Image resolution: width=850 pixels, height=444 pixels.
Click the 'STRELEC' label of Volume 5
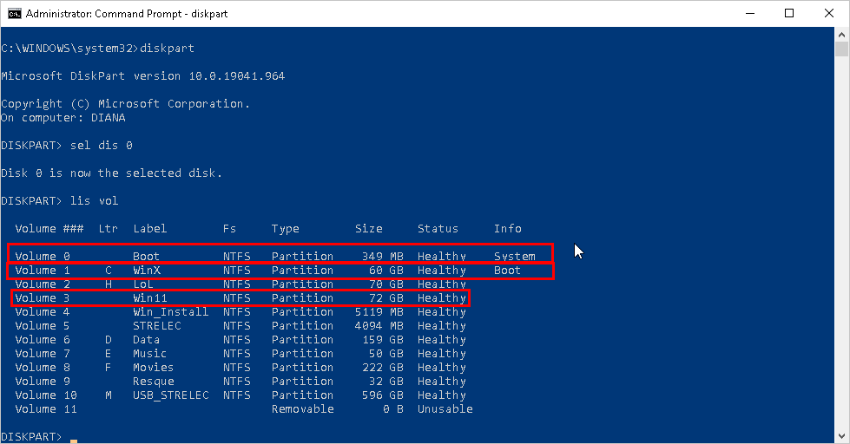point(157,326)
